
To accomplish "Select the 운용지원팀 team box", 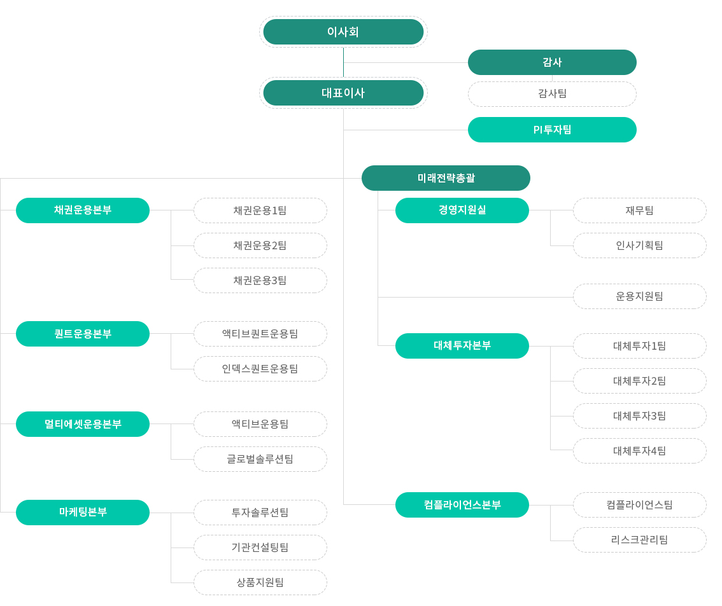I will click(x=640, y=296).
